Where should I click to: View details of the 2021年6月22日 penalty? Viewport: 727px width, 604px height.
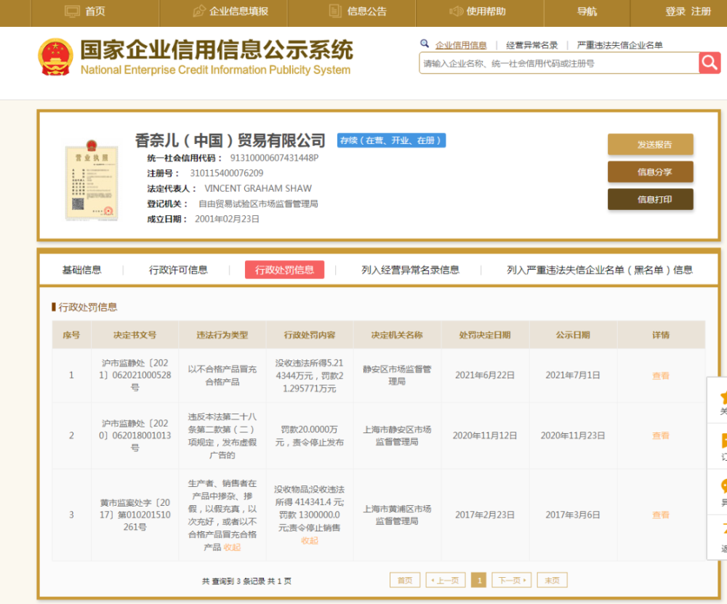661,376
